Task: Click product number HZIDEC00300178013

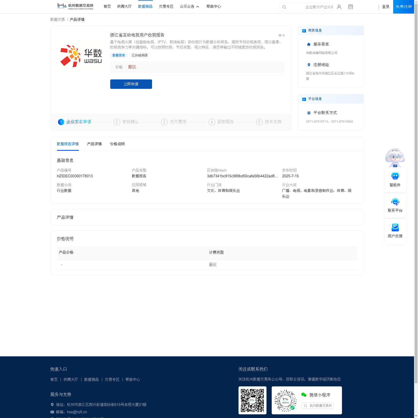Action: pyautogui.click(x=75, y=176)
